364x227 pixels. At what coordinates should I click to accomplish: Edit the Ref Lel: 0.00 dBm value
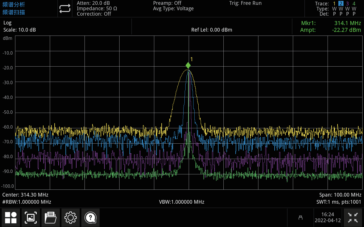point(212,30)
